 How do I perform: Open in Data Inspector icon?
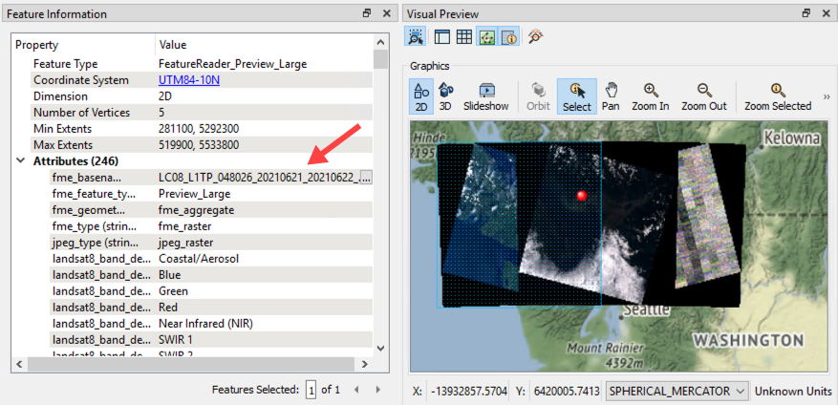[x=535, y=36]
